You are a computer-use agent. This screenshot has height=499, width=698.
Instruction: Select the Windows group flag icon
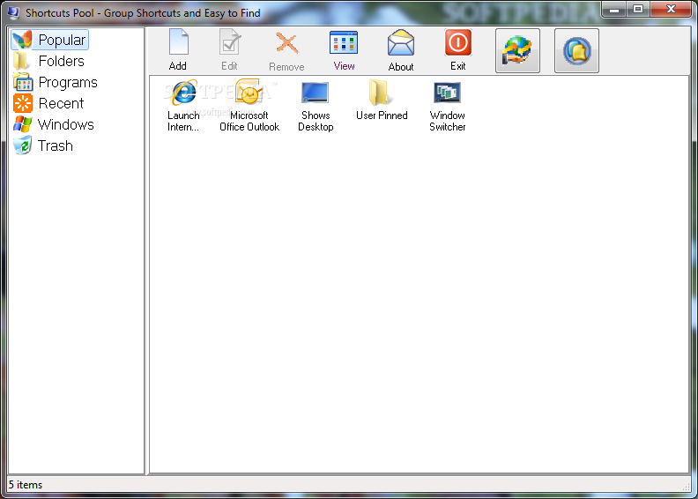pos(22,124)
